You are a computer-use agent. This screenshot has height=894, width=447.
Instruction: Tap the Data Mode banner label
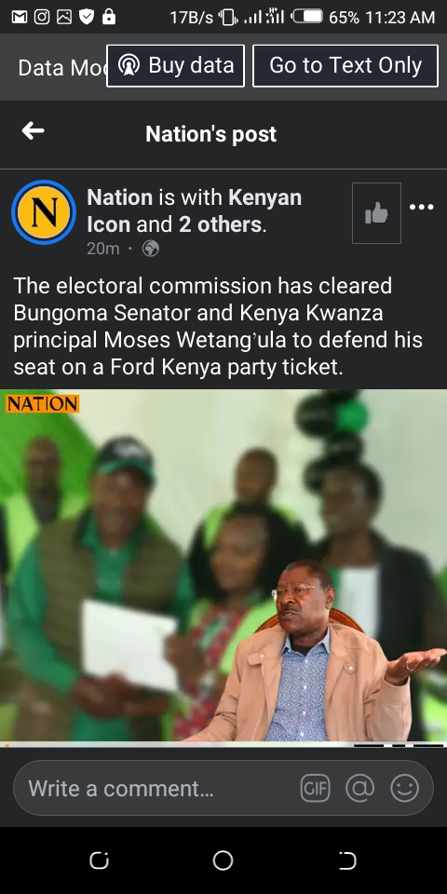tap(61, 68)
